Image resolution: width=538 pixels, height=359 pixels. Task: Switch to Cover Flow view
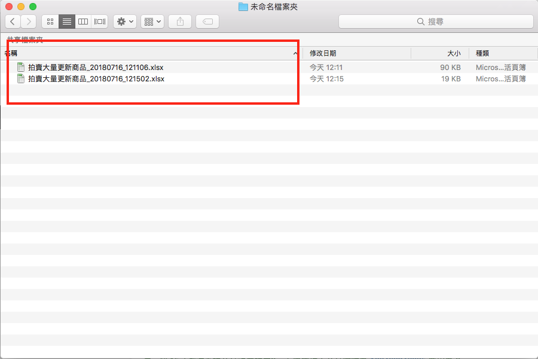coord(100,22)
